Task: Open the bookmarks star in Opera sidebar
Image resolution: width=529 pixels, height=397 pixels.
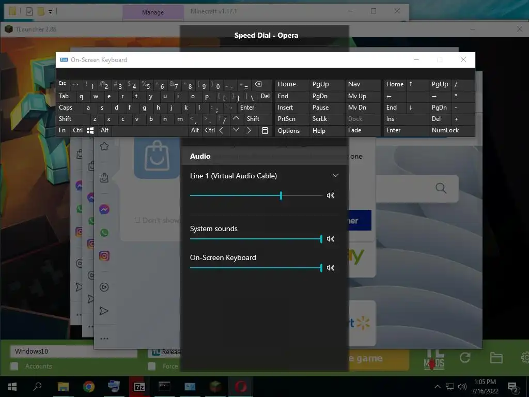Action: (x=104, y=146)
